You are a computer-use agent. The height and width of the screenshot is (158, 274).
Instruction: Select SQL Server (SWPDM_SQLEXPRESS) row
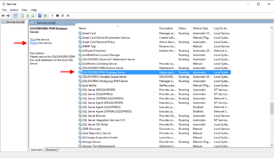click(154, 98)
